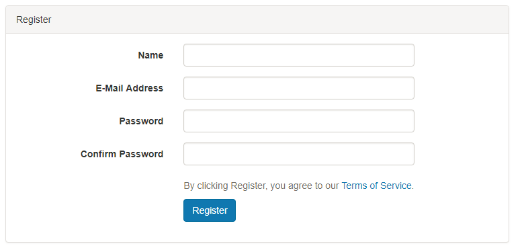The width and height of the screenshot is (524, 246).
Task: Click the blue Register button
Action: (210, 210)
